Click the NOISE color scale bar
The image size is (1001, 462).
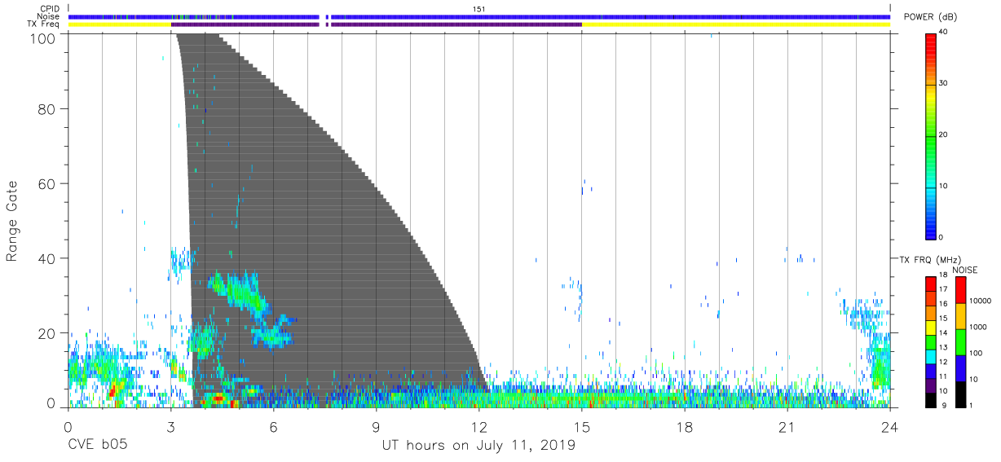(x=960, y=341)
